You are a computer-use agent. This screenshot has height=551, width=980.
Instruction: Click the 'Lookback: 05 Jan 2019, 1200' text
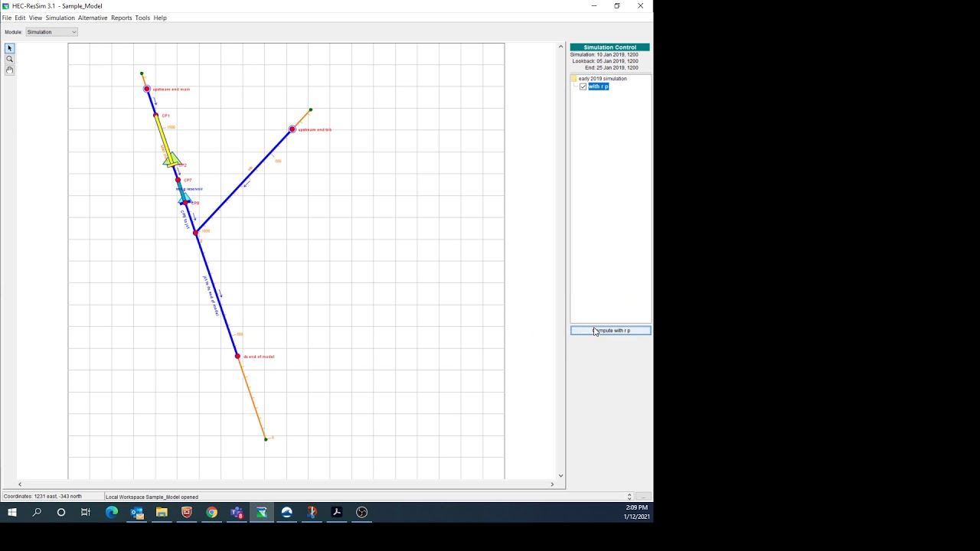click(x=605, y=61)
